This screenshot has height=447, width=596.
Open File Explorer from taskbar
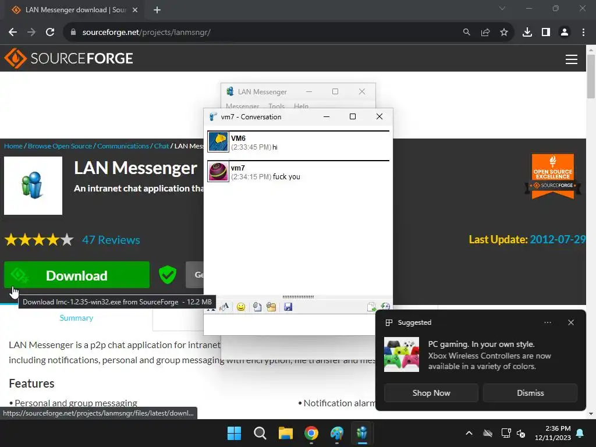(285, 433)
